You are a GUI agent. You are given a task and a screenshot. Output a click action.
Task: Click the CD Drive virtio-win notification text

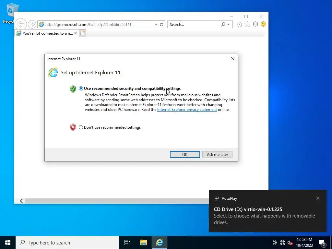pos(248,209)
